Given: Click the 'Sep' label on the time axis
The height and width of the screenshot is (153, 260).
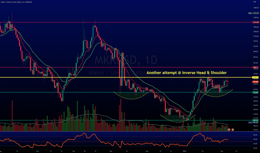Looking at the screenshot, I should [x=37, y=151].
